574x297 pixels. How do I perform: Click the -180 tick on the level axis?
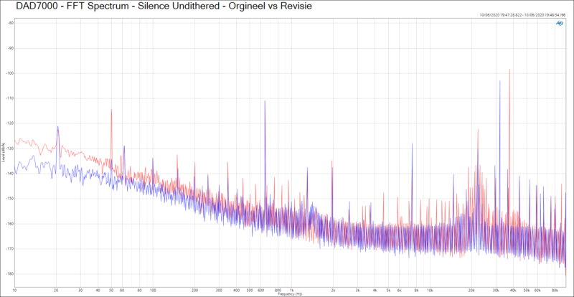point(10,274)
